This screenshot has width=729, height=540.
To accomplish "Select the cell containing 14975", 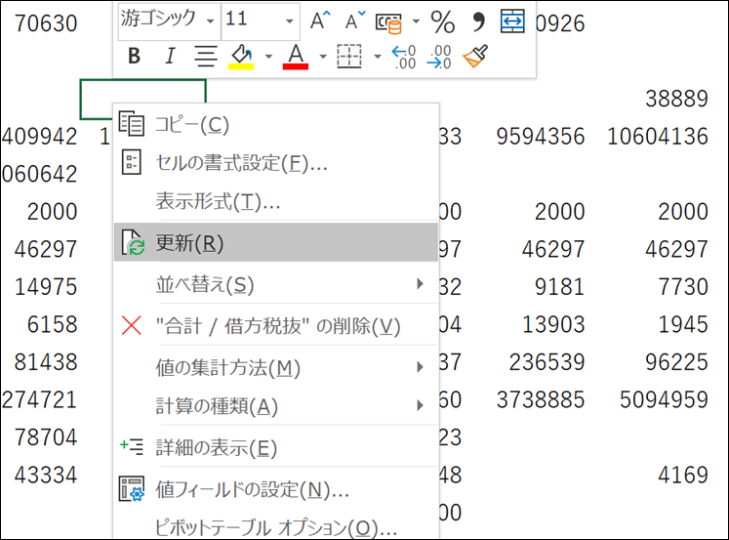I will coord(46,286).
